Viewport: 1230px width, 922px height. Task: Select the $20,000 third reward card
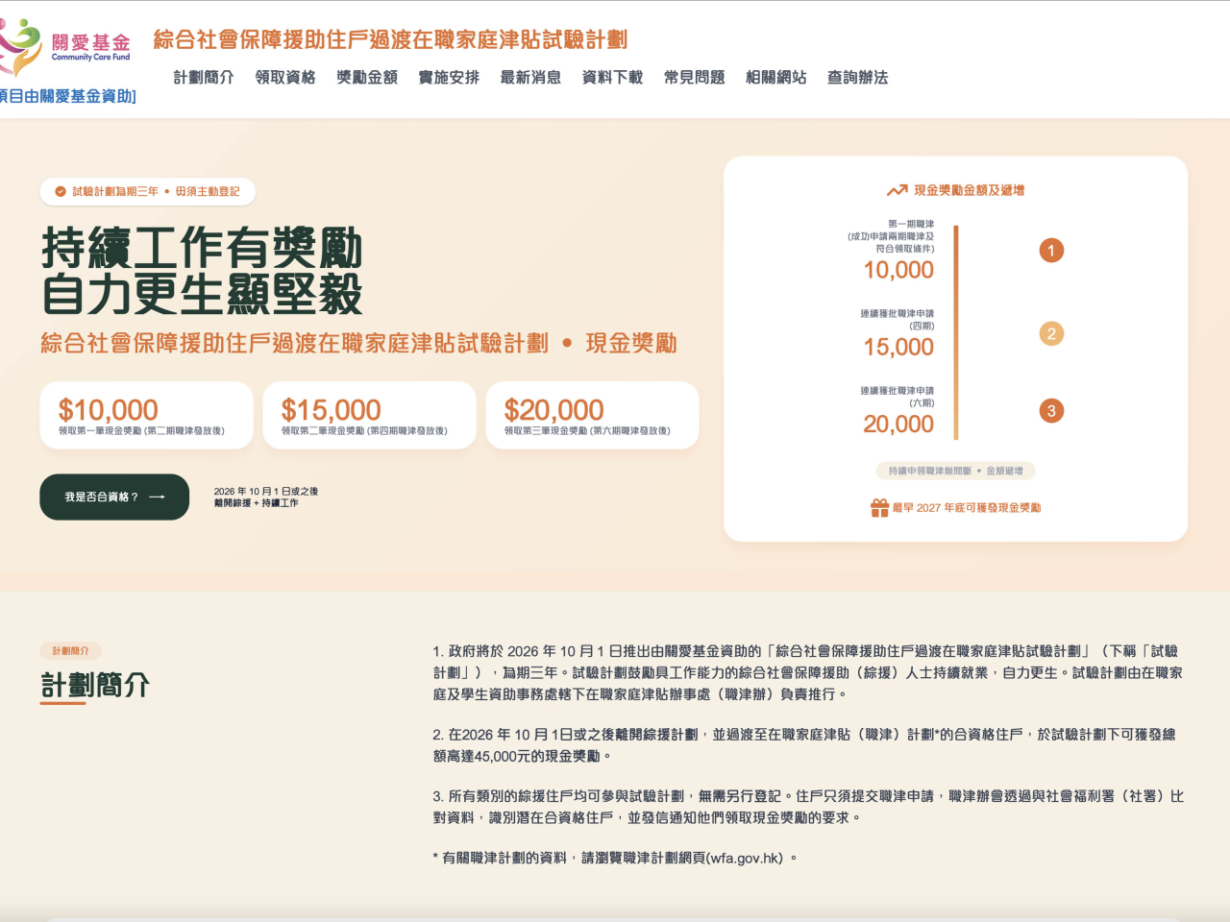click(x=592, y=415)
